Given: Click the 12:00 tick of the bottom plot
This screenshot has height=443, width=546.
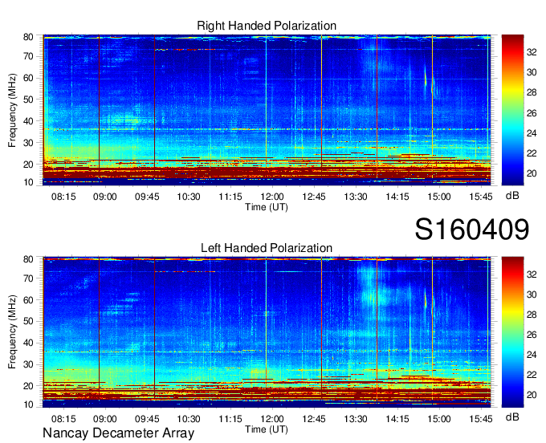Looking at the screenshot, I should click(x=272, y=419).
